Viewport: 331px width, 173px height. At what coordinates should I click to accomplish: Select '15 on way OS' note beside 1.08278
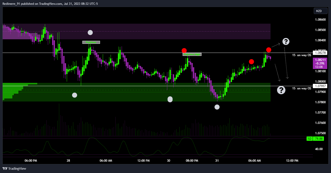(x=302, y=55)
